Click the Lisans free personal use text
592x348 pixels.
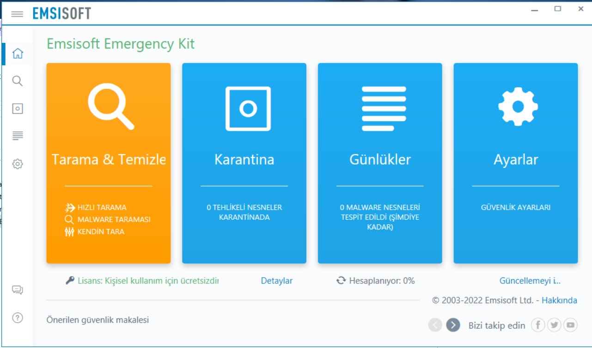coord(147,281)
